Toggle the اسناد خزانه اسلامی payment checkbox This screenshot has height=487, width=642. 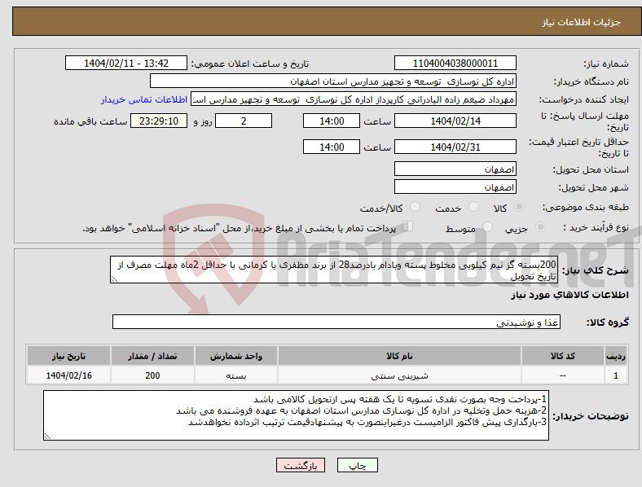(408, 226)
